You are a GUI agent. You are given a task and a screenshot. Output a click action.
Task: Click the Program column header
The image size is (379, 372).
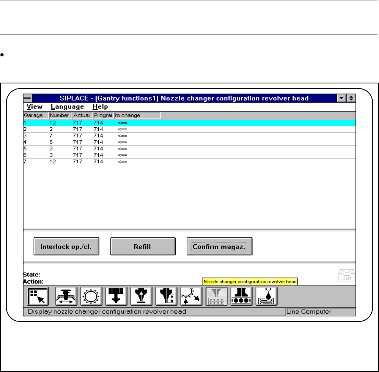(x=103, y=115)
